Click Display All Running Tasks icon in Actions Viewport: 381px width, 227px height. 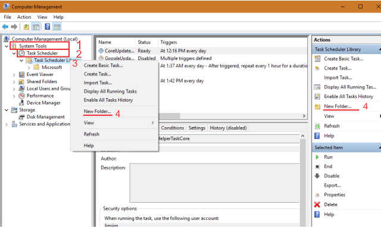click(317, 87)
